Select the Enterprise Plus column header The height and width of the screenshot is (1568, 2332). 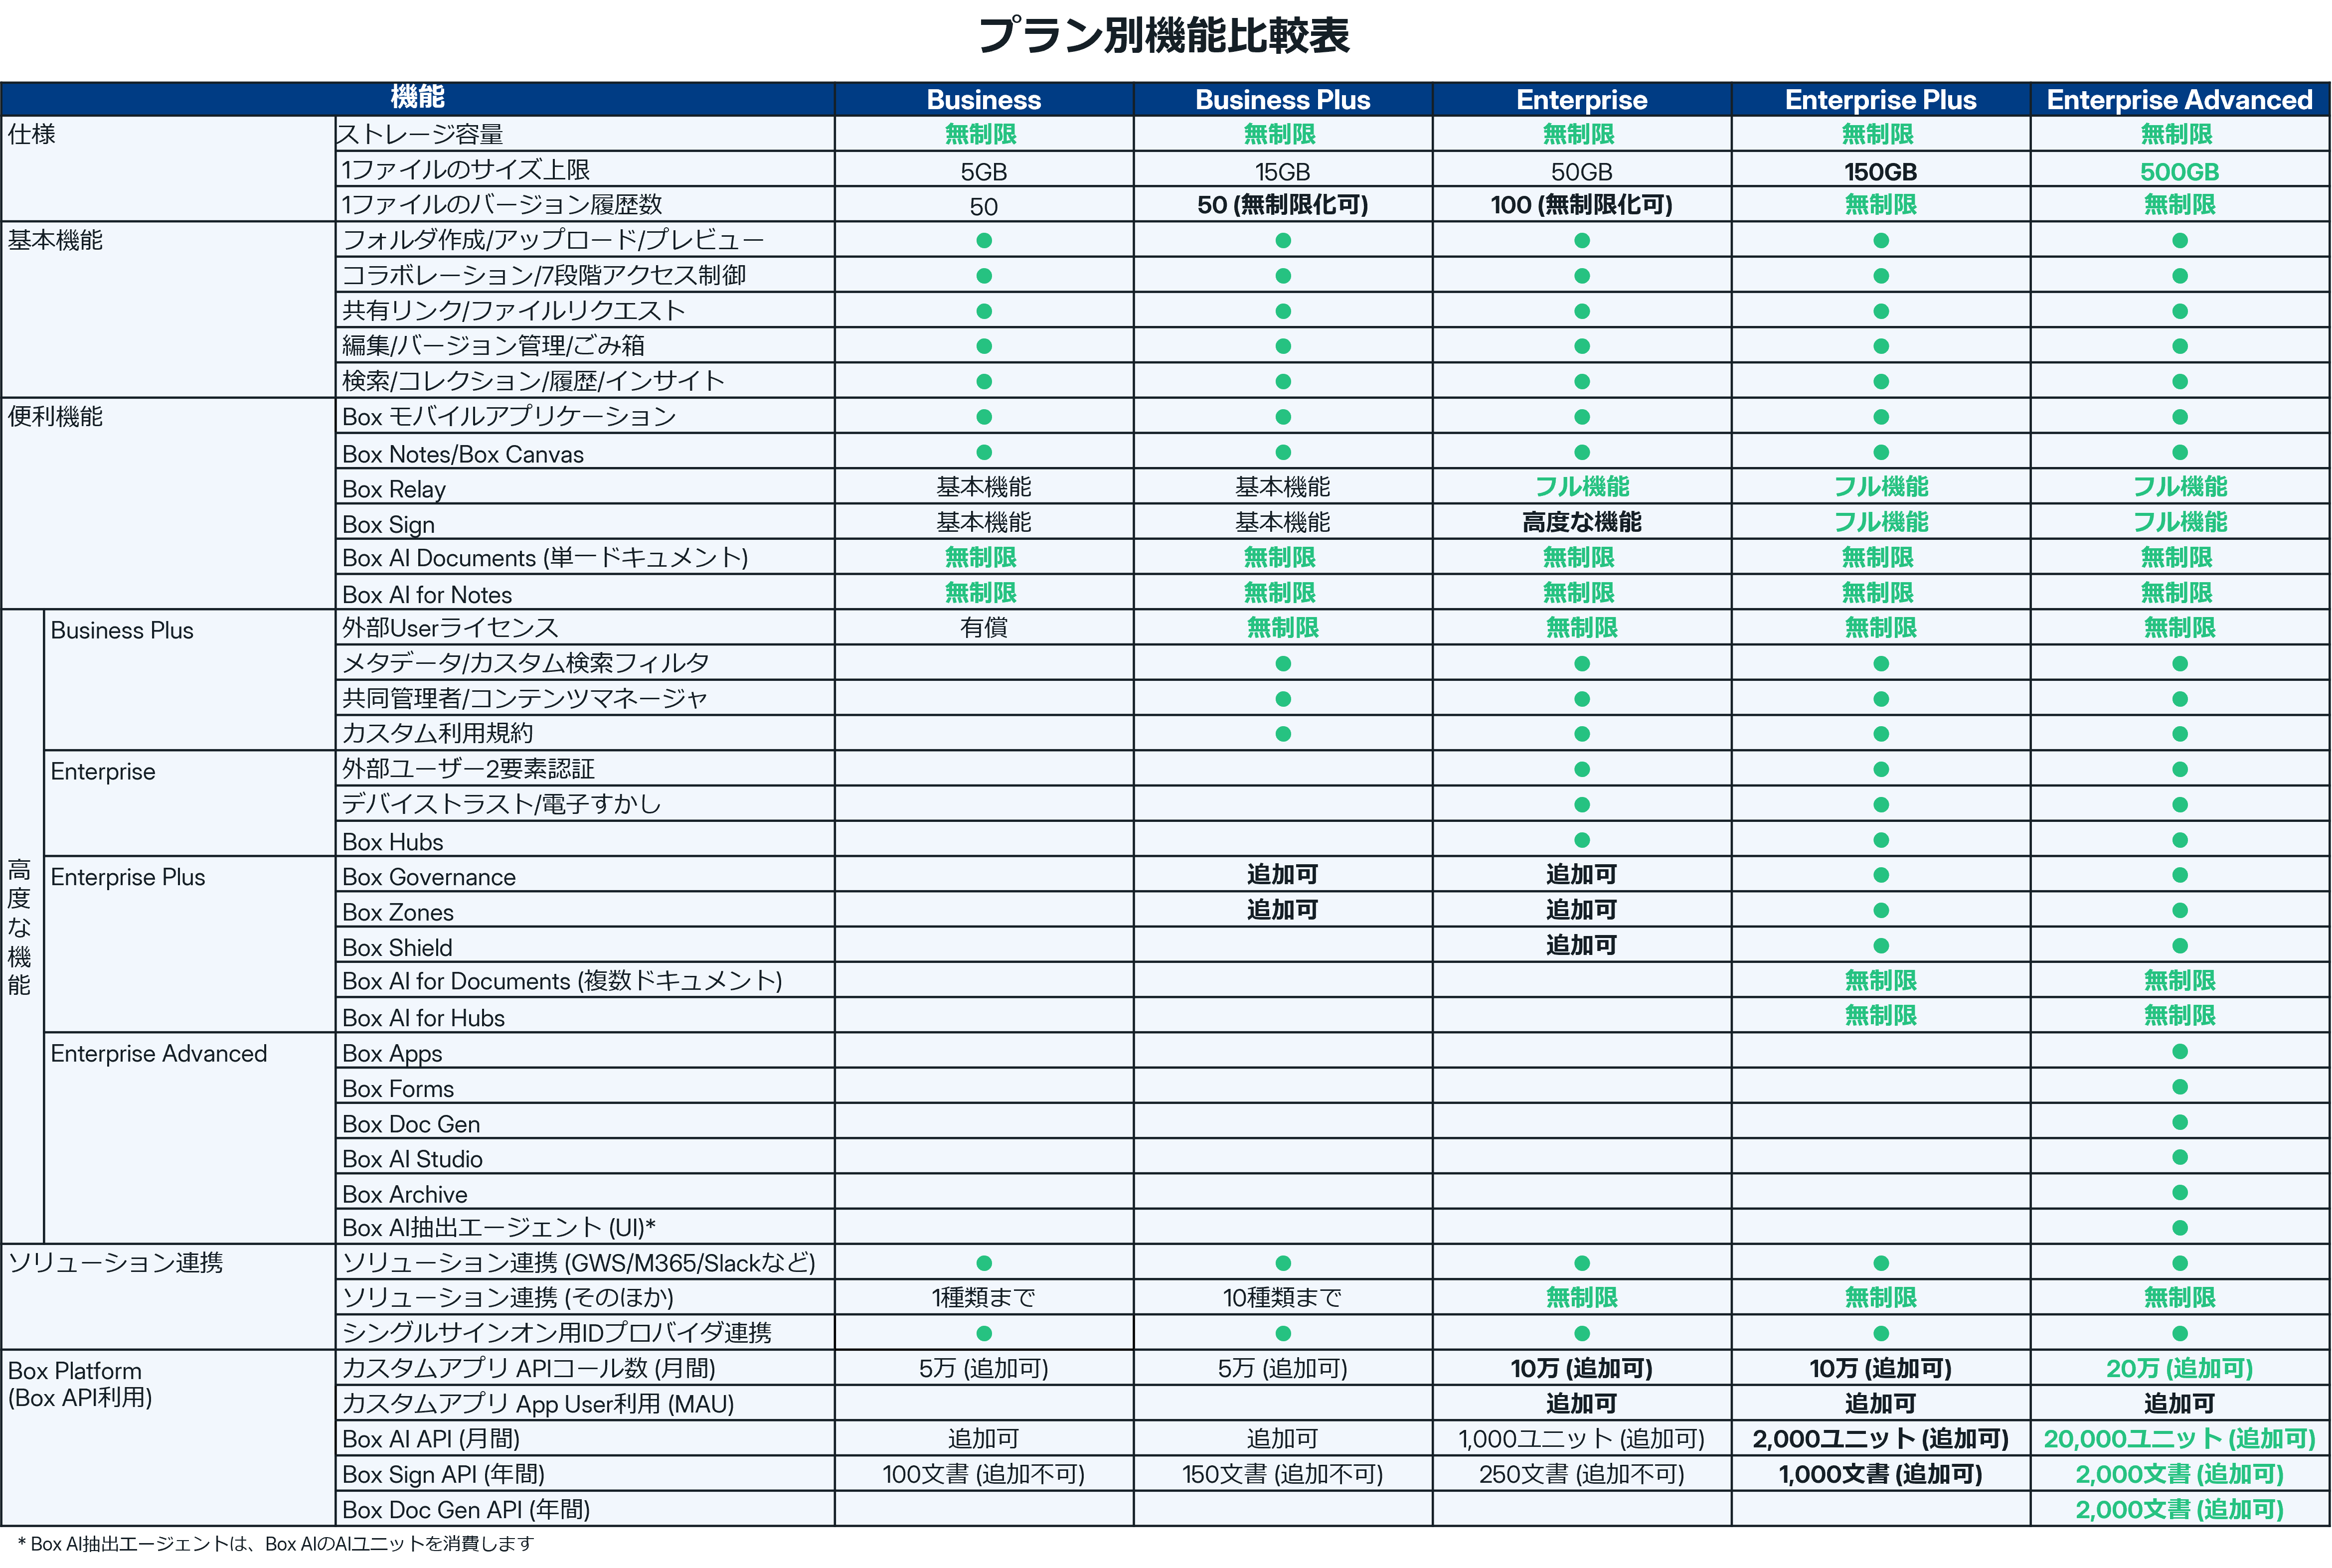1880,99
